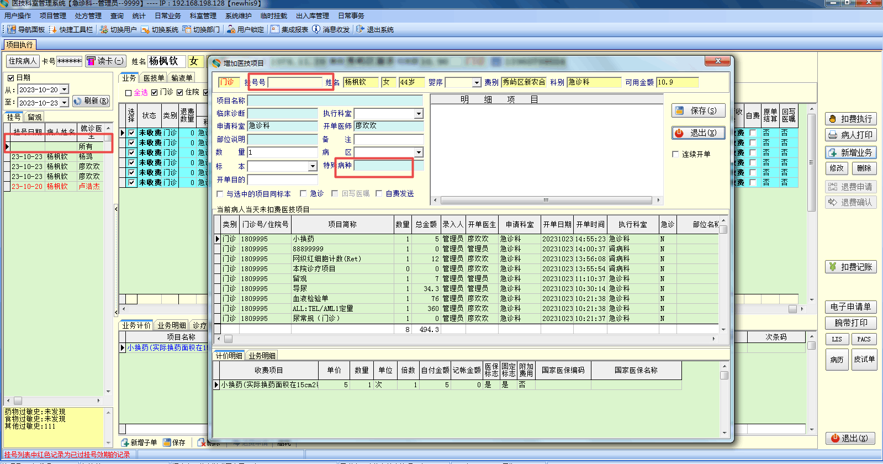Click the 电子申请单 button
Screen dimensions: 883x464
coord(851,307)
